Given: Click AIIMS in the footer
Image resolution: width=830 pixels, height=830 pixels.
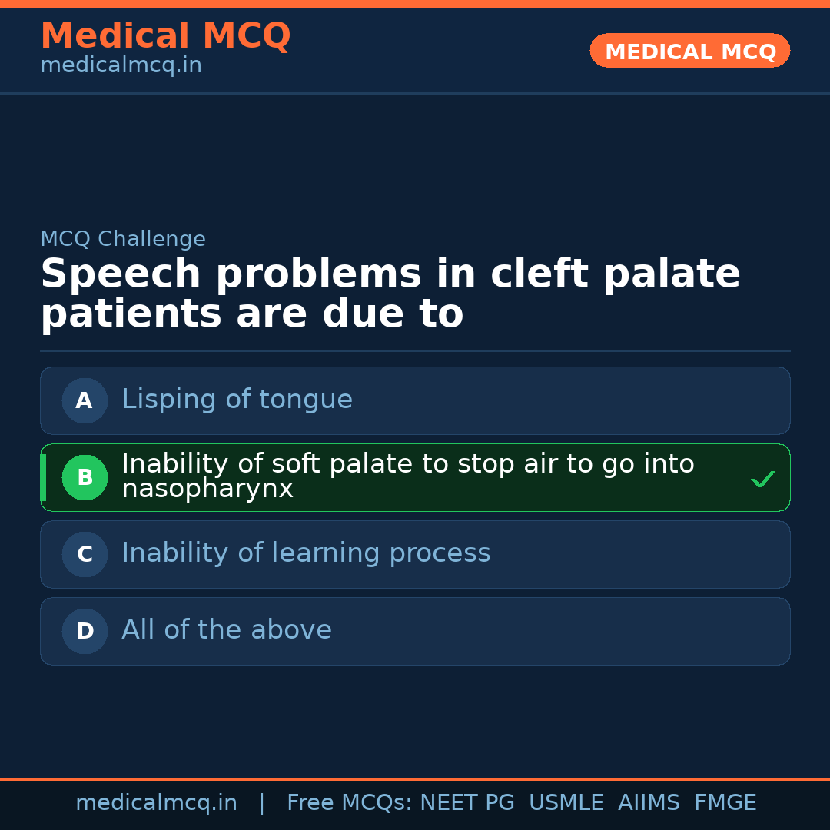Looking at the screenshot, I should [649, 803].
